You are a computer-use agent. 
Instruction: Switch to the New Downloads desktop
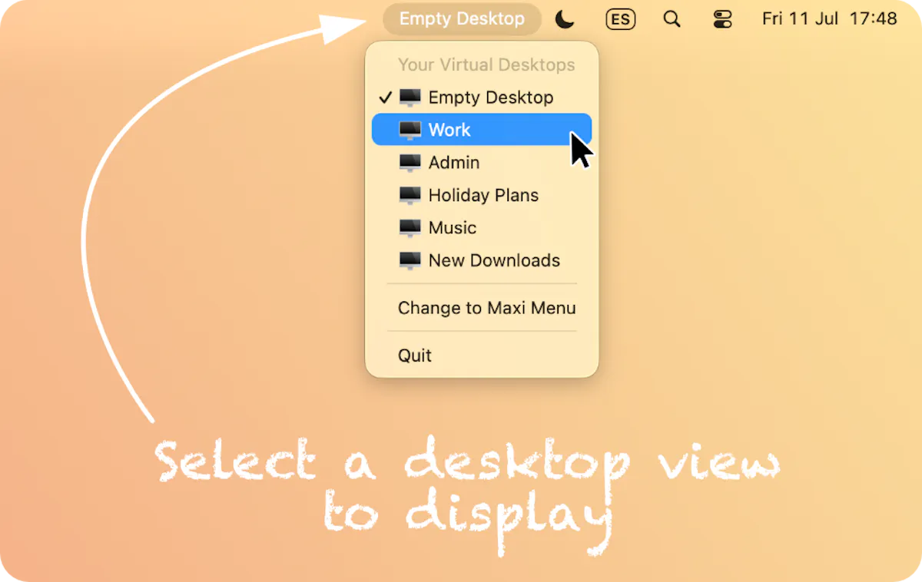click(x=482, y=260)
